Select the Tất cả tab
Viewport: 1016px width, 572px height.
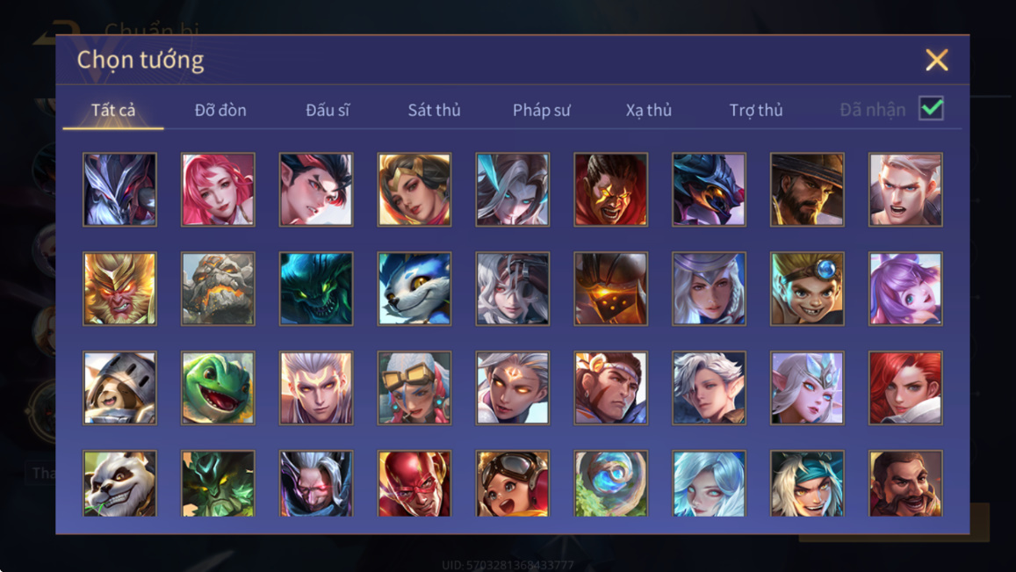pos(113,110)
